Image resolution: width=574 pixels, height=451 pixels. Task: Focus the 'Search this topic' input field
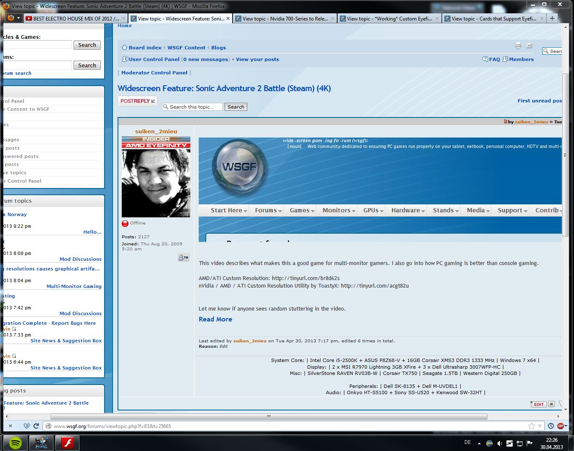[x=192, y=107]
